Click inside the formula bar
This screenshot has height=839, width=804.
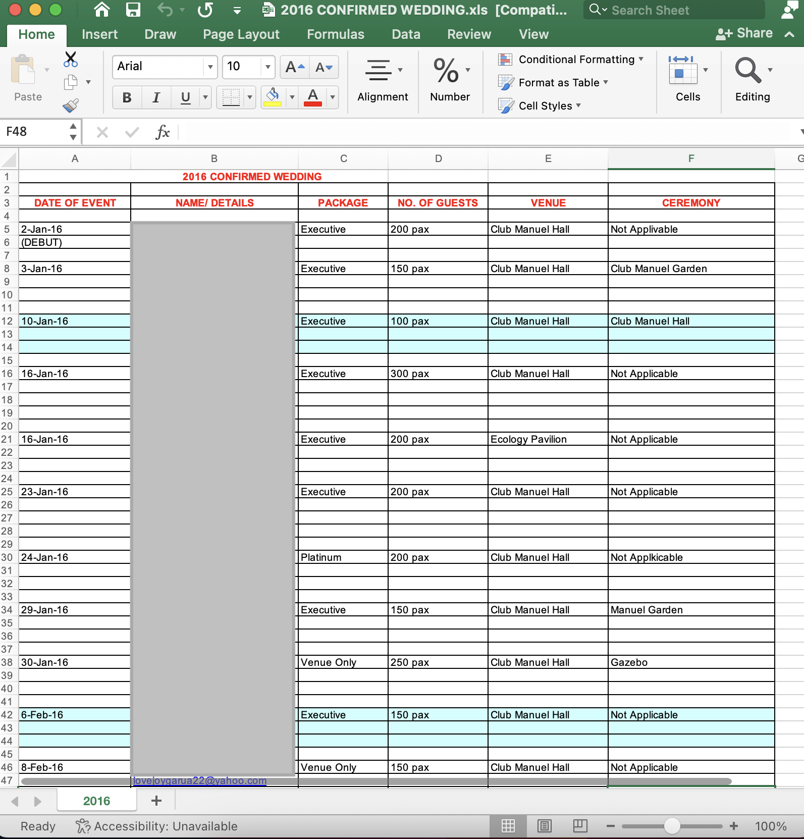click(x=487, y=132)
